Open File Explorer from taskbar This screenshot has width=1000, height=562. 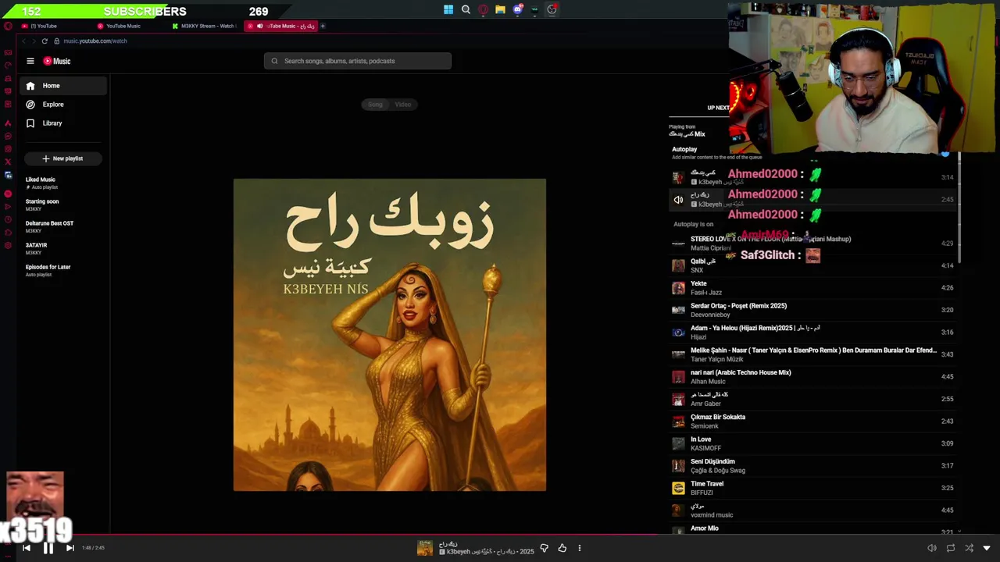point(500,9)
